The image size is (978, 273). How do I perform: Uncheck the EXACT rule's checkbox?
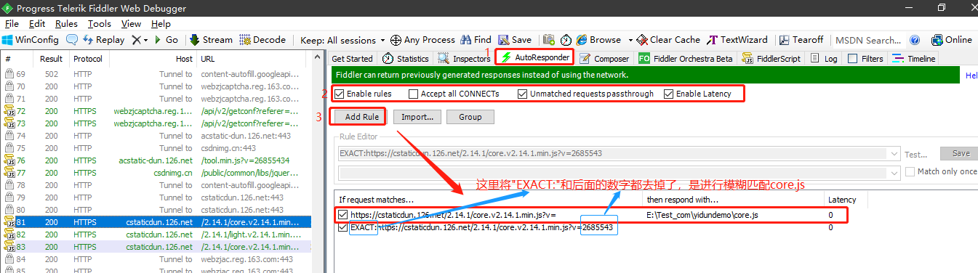(342, 227)
